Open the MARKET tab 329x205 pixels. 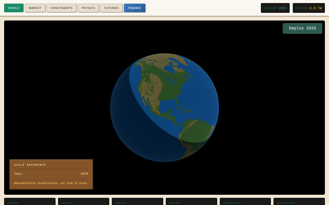(35, 8)
